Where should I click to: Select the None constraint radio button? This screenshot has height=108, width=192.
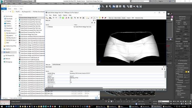tap(176, 22)
